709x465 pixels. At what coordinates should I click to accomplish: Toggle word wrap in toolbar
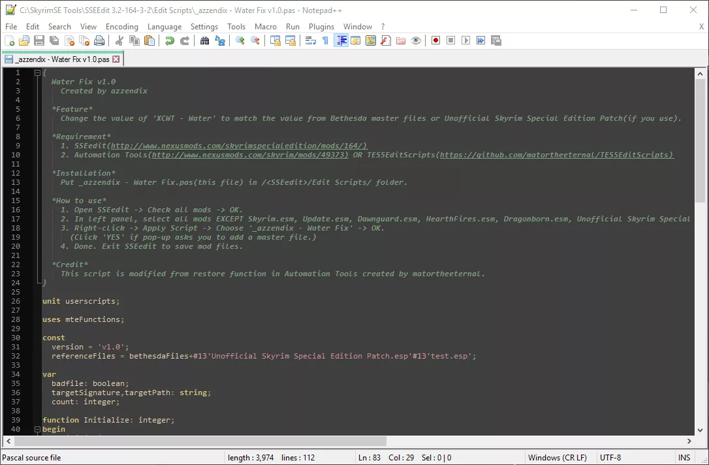(311, 40)
